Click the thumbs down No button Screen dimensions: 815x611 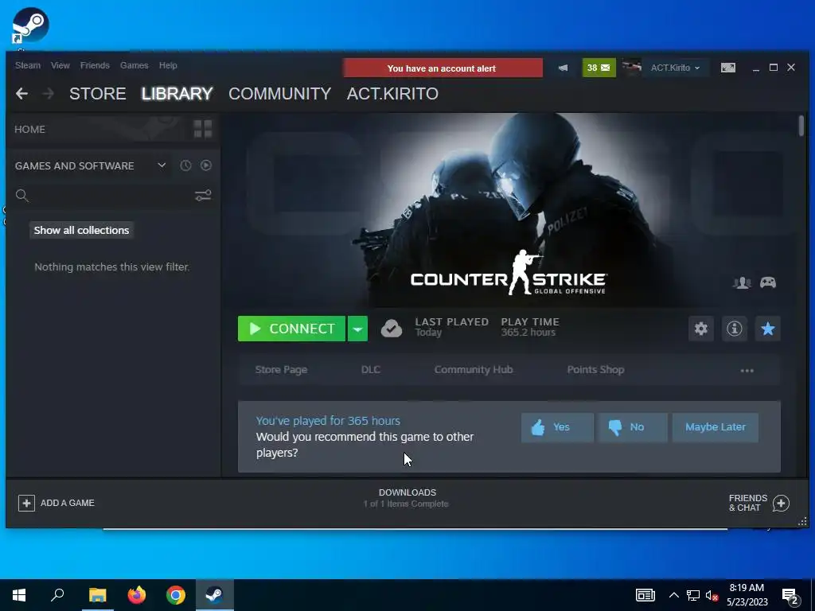click(632, 427)
